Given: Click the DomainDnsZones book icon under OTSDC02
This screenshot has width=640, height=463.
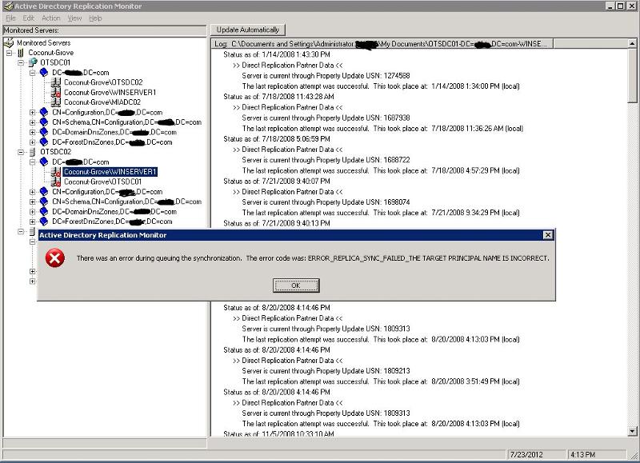Looking at the screenshot, I should (x=44, y=211).
